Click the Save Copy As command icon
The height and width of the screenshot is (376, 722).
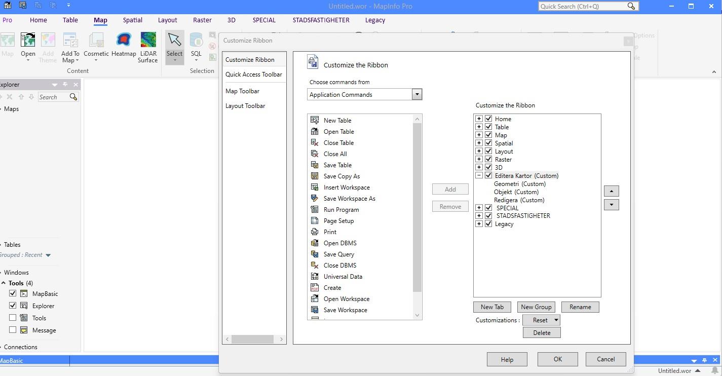(x=315, y=176)
